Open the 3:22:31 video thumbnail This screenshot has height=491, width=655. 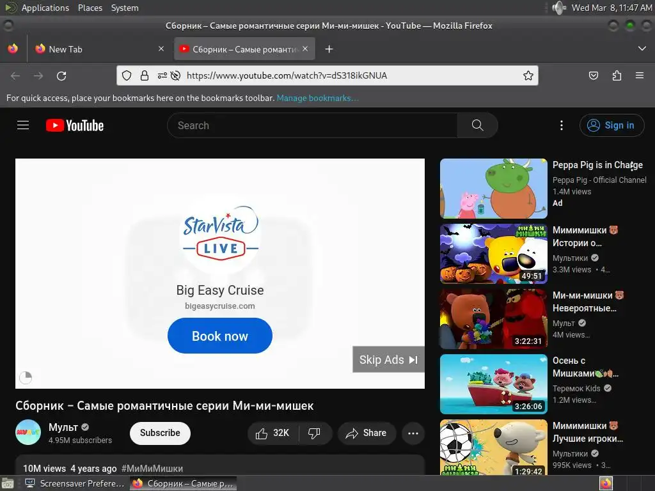click(x=493, y=318)
